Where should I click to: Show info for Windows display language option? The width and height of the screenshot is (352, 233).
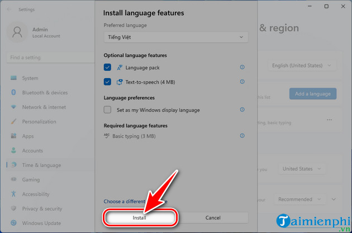[x=242, y=110]
